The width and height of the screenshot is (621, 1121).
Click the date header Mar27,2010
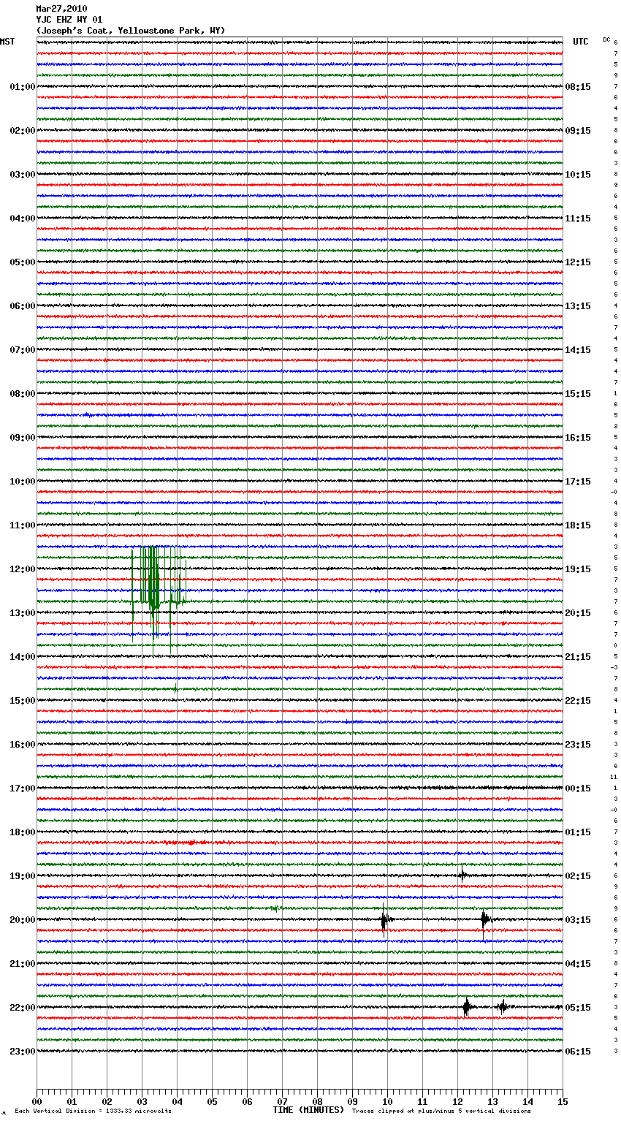61,9
